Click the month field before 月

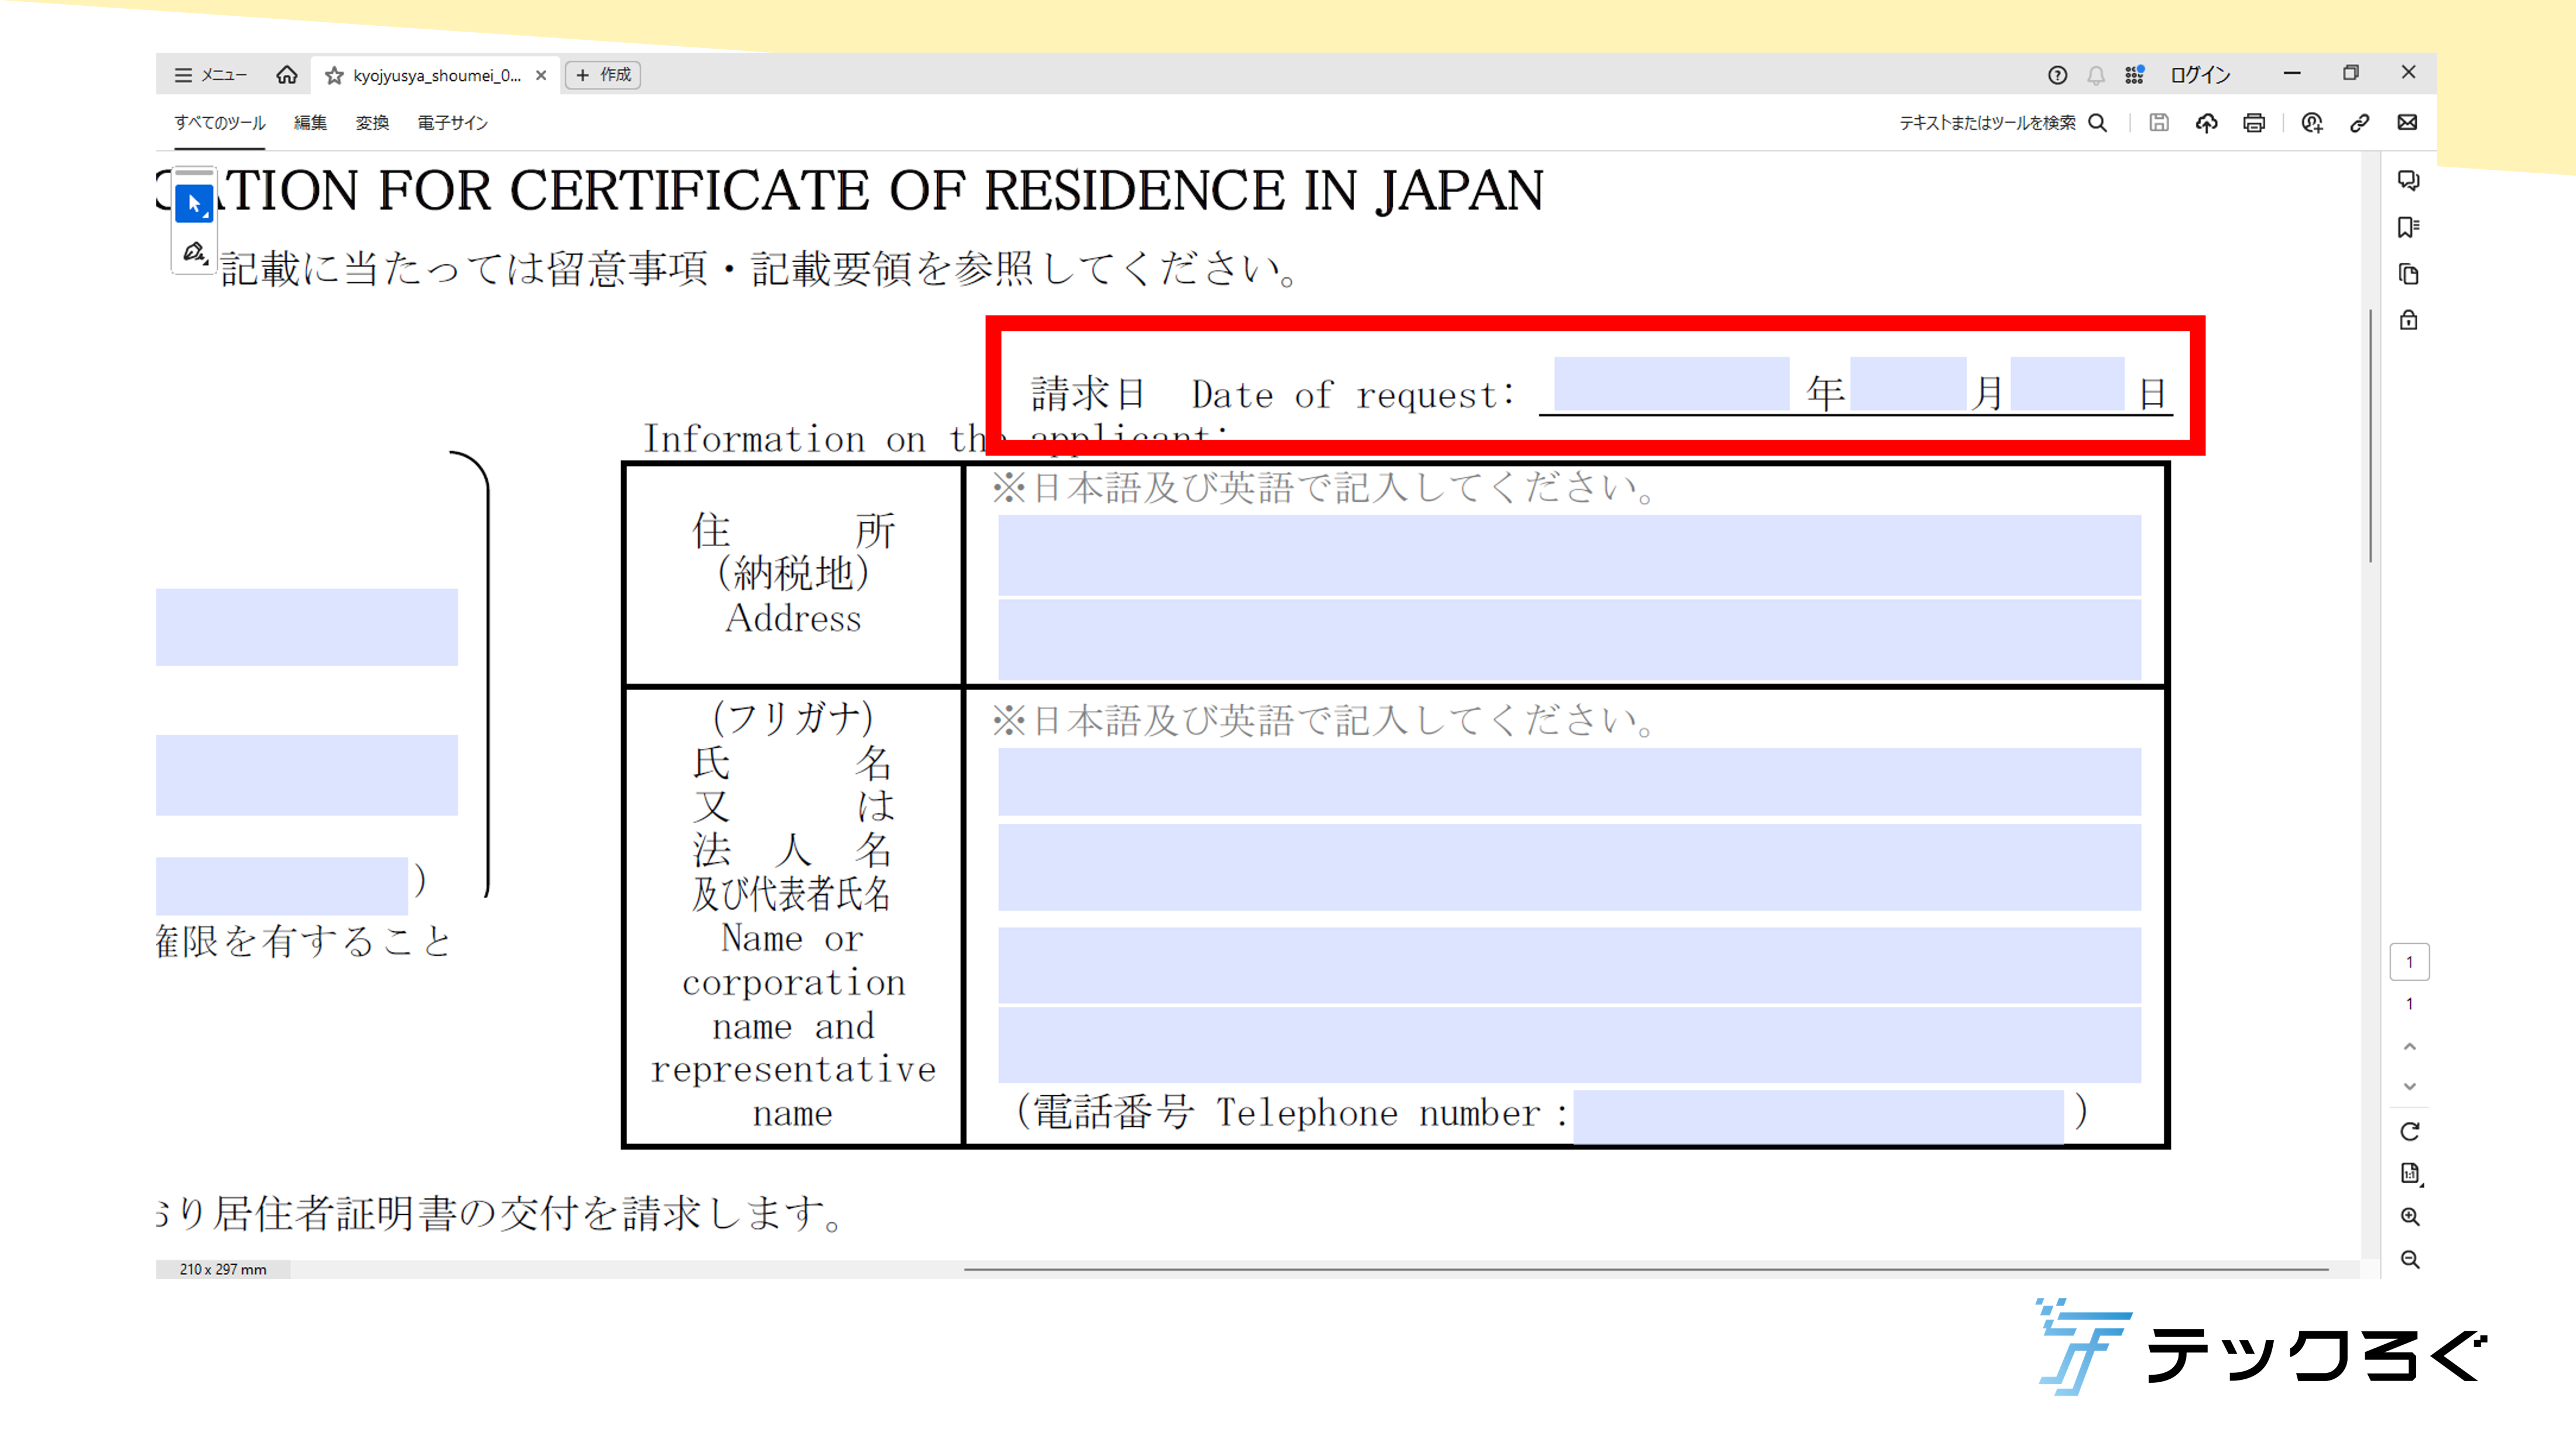(x=1908, y=384)
